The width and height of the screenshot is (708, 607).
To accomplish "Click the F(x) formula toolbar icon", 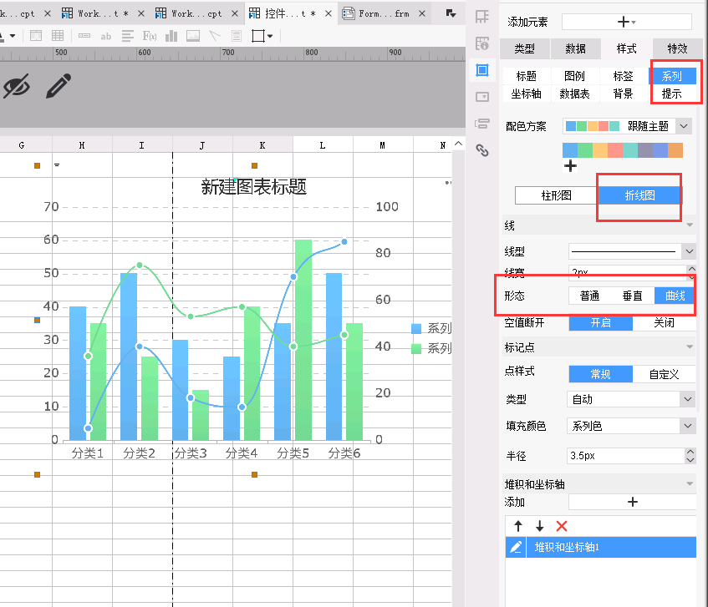I will 150,36.
